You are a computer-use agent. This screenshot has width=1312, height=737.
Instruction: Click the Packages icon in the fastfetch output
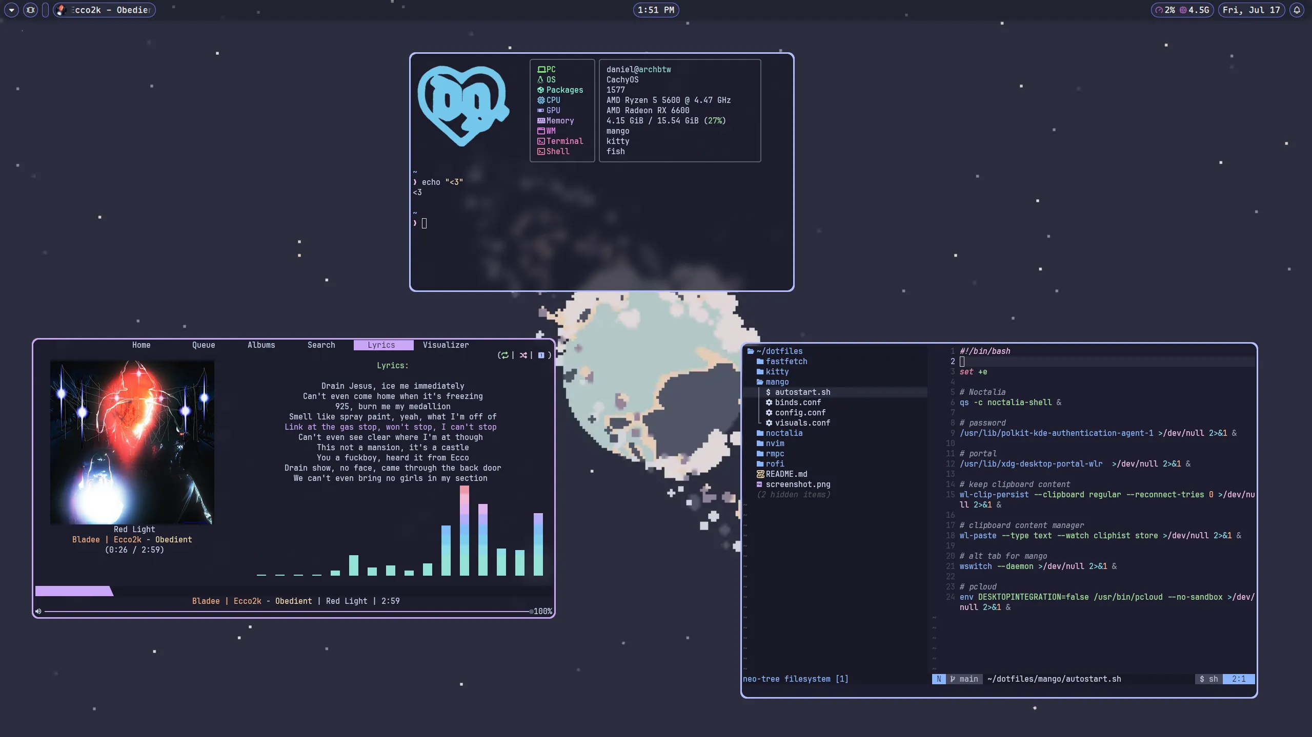click(x=540, y=90)
